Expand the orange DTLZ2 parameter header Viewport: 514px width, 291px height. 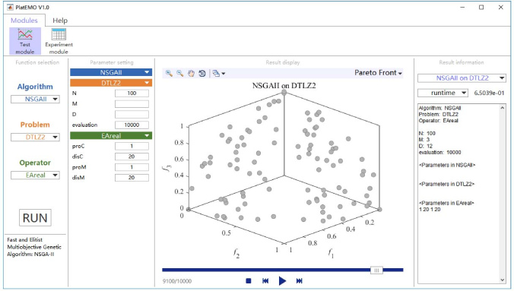[x=111, y=83]
